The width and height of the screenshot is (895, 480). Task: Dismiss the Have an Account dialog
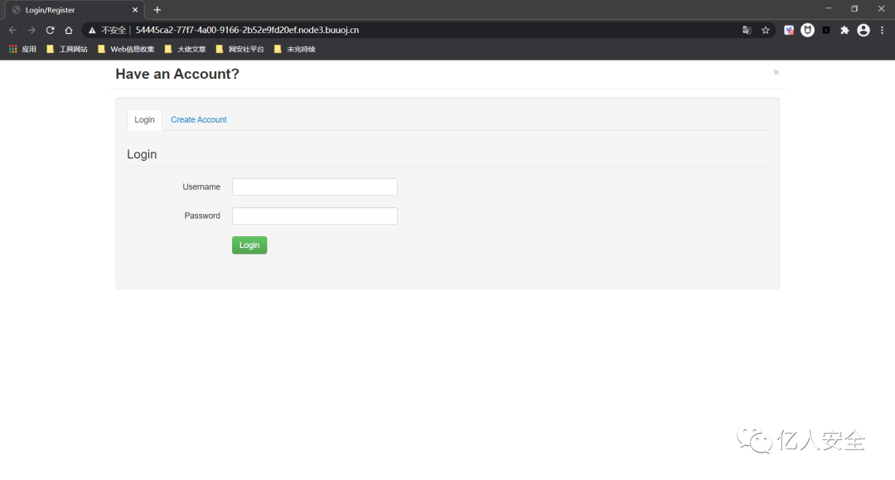(776, 72)
